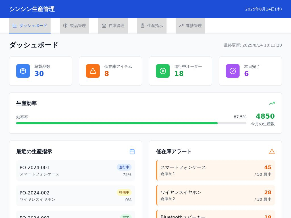Click the calendar icon in 最近の生産指示
The image size is (291, 218).
[x=132, y=152]
